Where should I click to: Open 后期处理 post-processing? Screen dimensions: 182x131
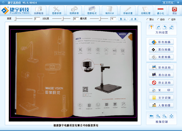coord(145,11)
